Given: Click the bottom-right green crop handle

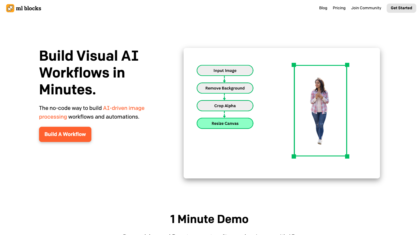Looking at the screenshot, I should [x=347, y=156].
